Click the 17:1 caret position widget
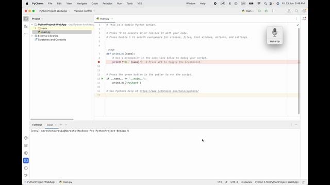330x185 pixels. point(220,182)
